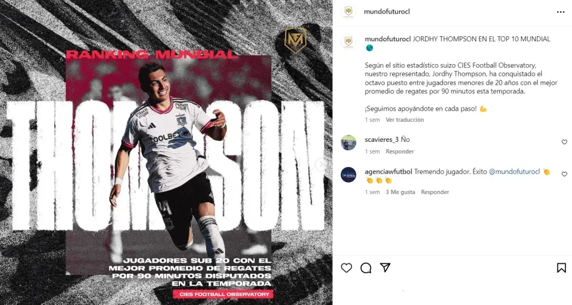This screenshot has width=572, height=305.
Task: Open mundofuturocl username in header
Action: pyautogui.click(x=387, y=12)
